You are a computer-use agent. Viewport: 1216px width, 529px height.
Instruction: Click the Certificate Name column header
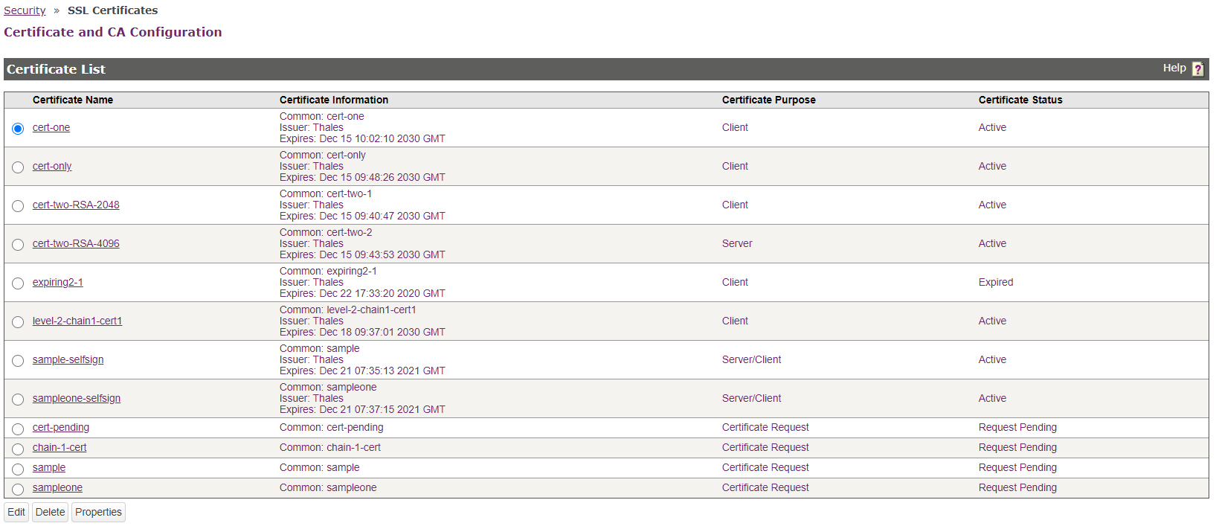click(73, 100)
